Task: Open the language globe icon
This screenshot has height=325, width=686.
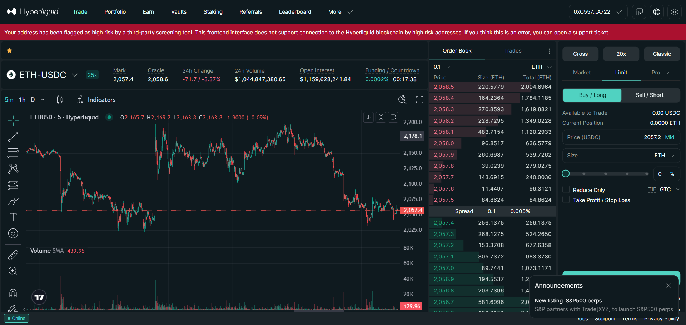Action: point(657,12)
